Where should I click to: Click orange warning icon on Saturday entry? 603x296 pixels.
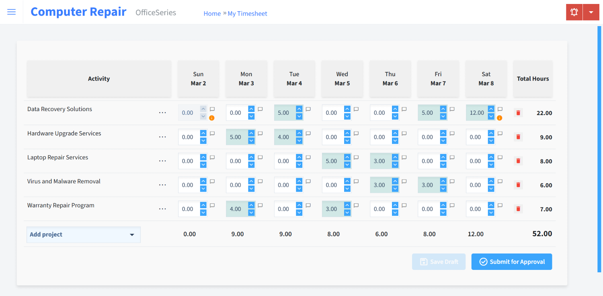(500, 118)
